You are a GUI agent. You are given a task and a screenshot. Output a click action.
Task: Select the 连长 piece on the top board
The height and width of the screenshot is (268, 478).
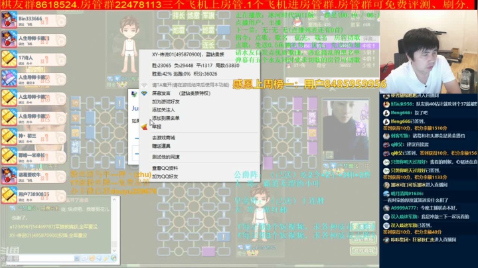(x=208, y=44)
